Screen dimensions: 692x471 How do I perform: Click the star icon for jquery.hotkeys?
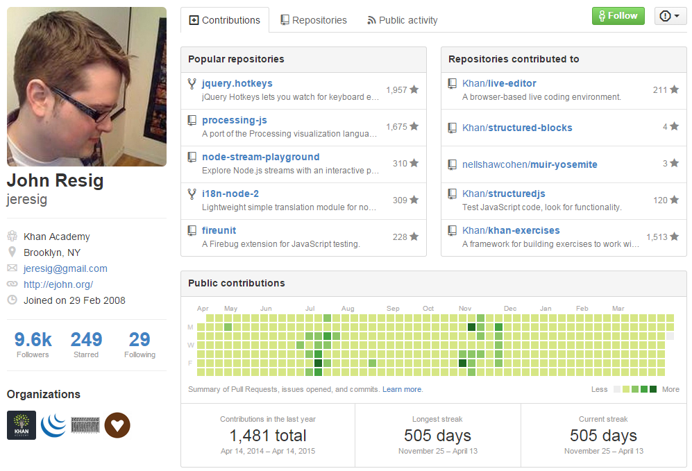(414, 89)
